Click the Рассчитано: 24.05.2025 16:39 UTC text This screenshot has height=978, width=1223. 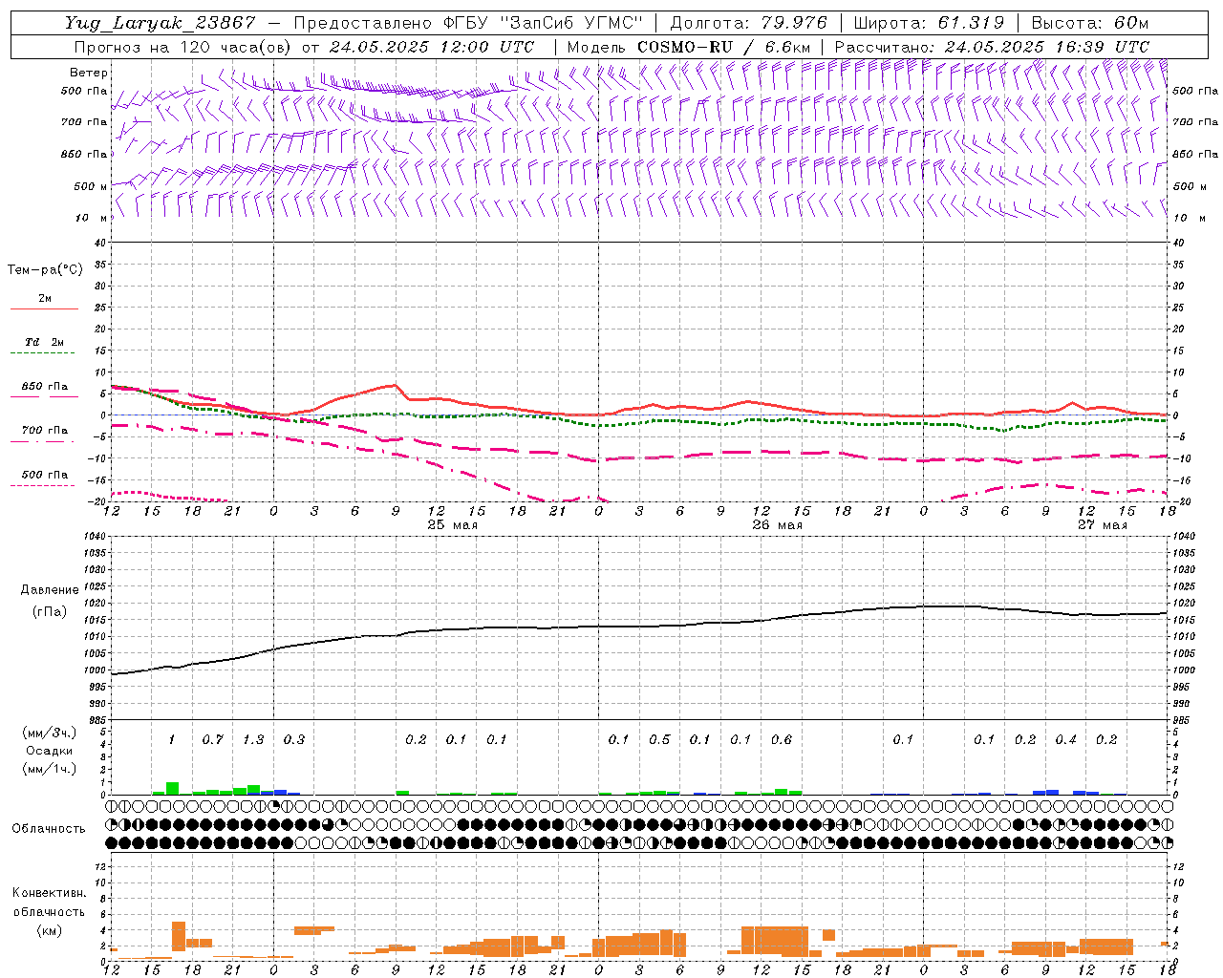click(992, 47)
